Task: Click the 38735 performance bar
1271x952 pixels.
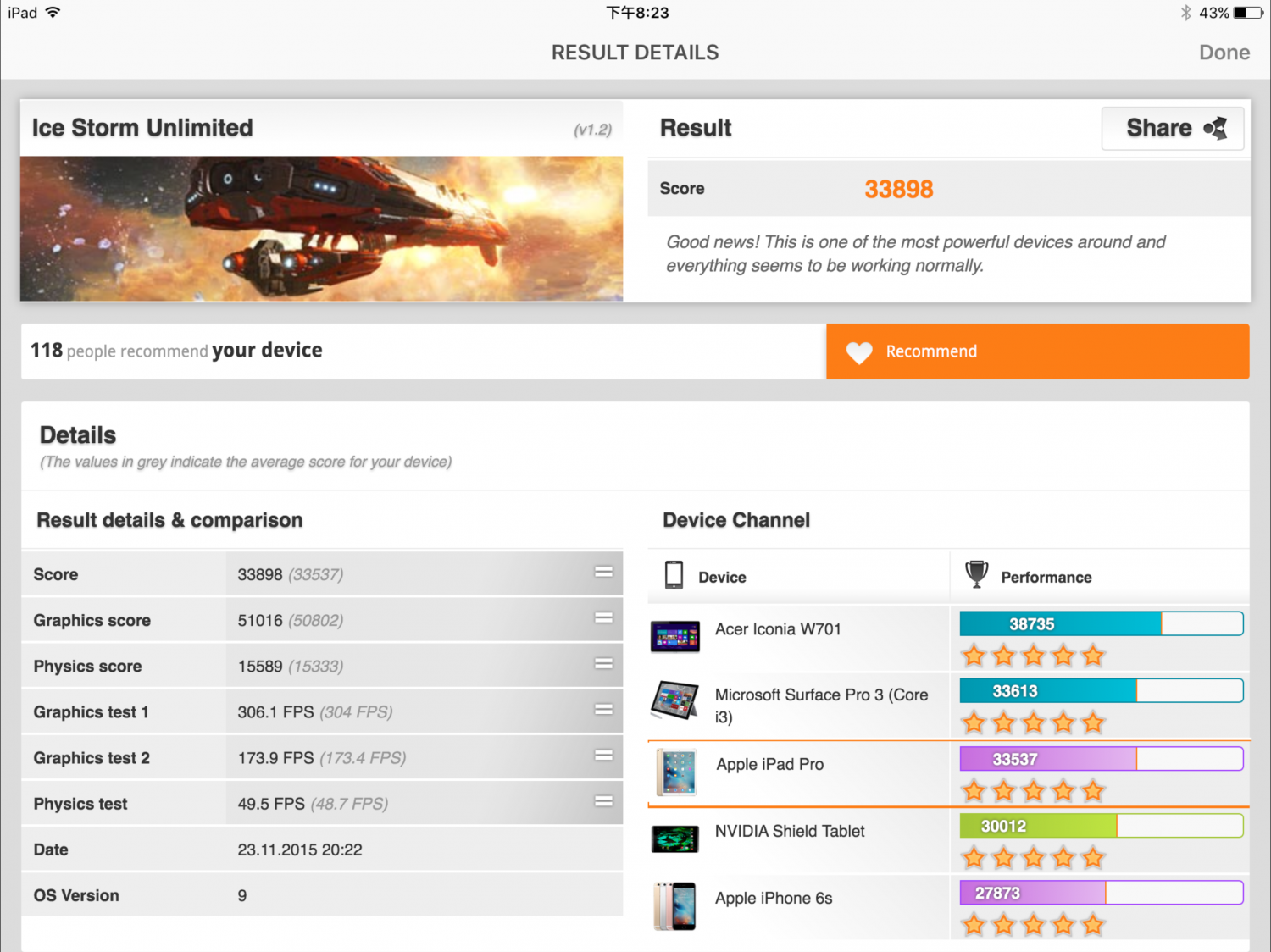Action: tap(1102, 624)
